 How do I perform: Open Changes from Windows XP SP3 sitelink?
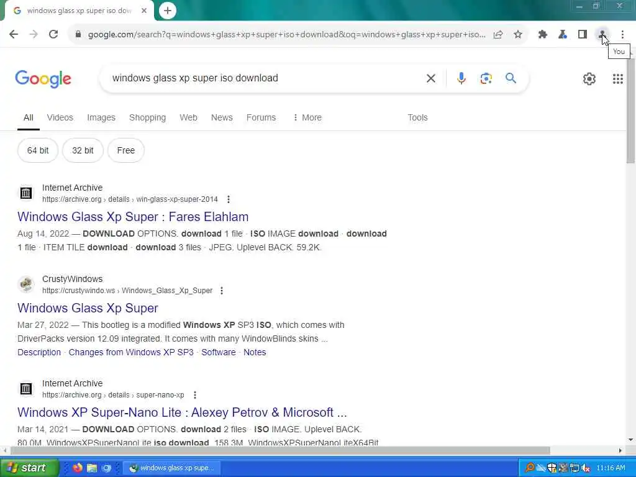pyautogui.click(x=131, y=352)
